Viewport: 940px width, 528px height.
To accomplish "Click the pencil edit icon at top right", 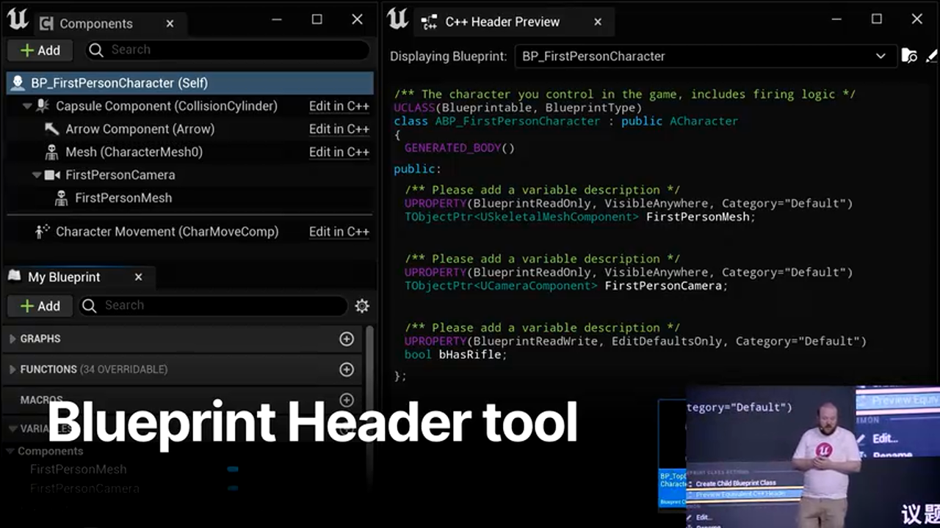I will tap(931, 56).
